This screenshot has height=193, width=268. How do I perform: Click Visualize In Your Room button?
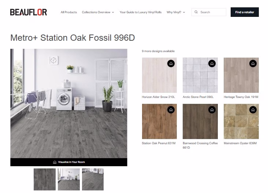click(69, 162)
